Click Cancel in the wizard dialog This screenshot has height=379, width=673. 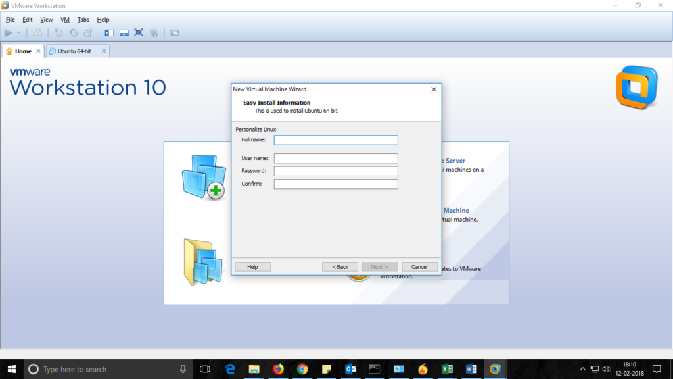coord(419,266)
